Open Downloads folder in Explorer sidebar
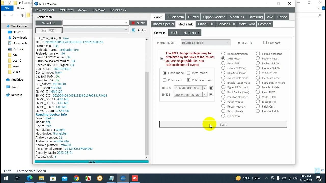The image size is (326, 183). coord(20,38)
